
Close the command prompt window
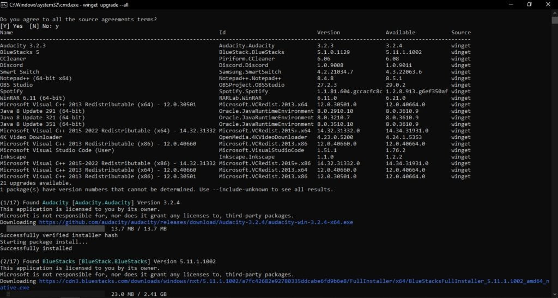[x=548, y=4]
